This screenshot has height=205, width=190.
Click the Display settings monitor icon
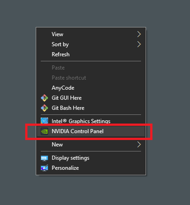[44, 158]
